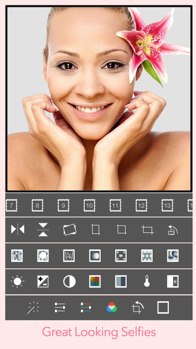Screen dimensions: 196x349
Task: Choose the square crop icon
Action: click(x=122, y=229)
